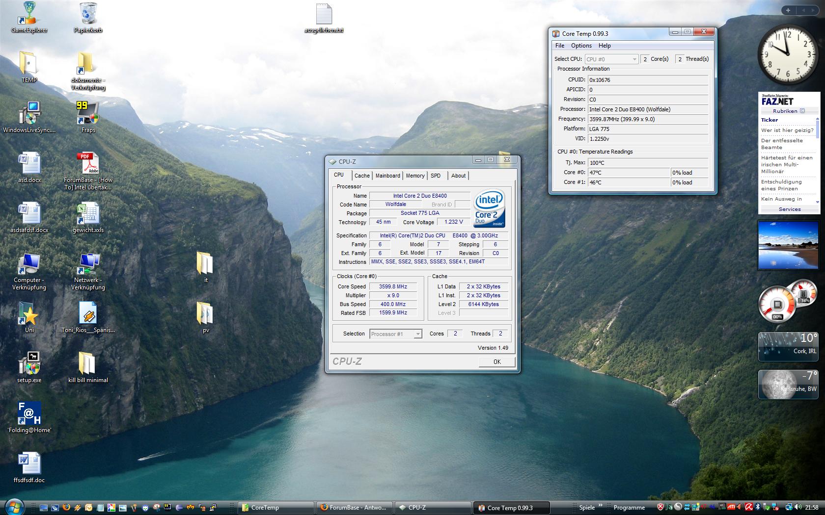Switch to CPU-Z taskbar button
Image resolution: width=825 pixels, height=515 pixels.
pyautogui.click(x=433, y=508)
